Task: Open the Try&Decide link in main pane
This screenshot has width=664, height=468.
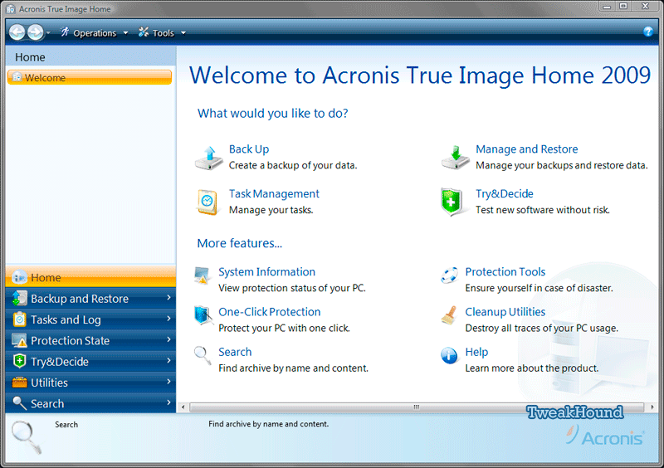Action: pyautogui.click(x=505, y=193)
